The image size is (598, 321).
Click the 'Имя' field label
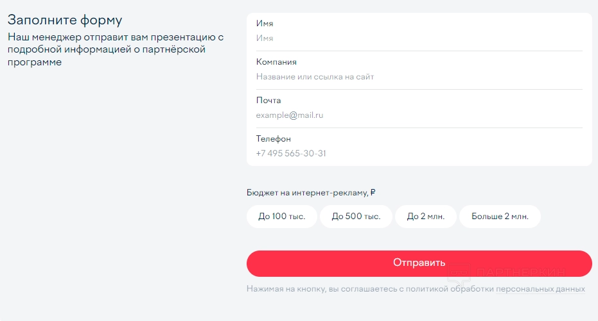click(265, 24)
